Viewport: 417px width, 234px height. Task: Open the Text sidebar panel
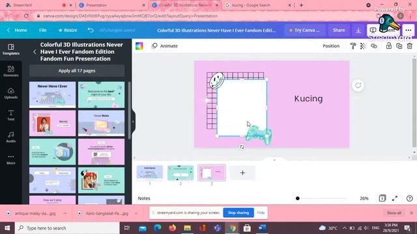[11, 115]
